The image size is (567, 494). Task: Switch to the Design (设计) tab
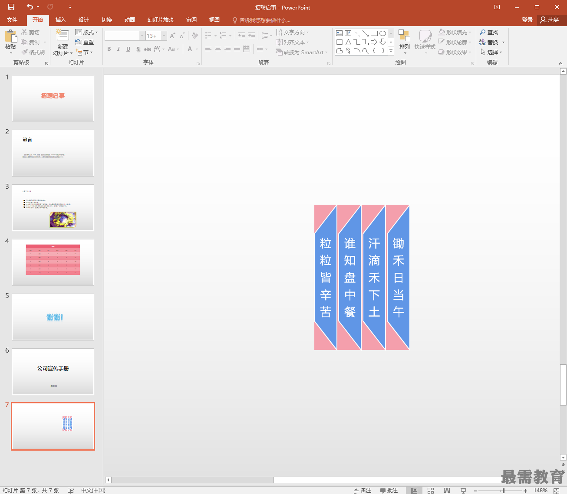pos(83,20)
